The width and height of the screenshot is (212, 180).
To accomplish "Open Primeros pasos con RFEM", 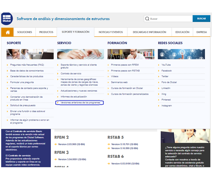I will [x=125, y=65].
